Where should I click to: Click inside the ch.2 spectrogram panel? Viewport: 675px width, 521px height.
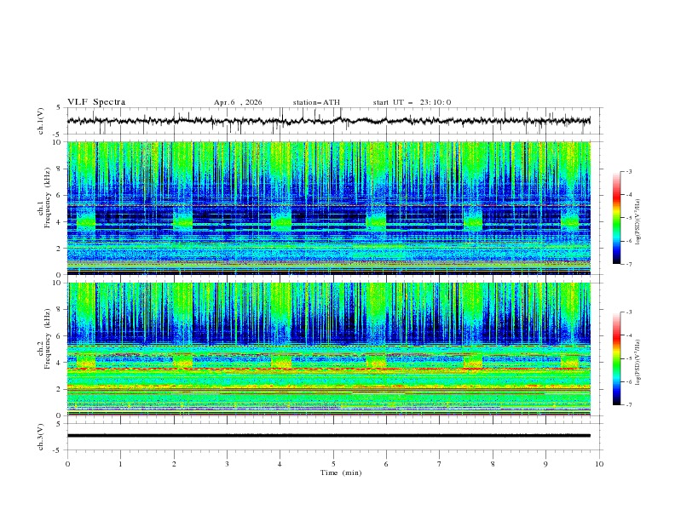coord(328,349)
